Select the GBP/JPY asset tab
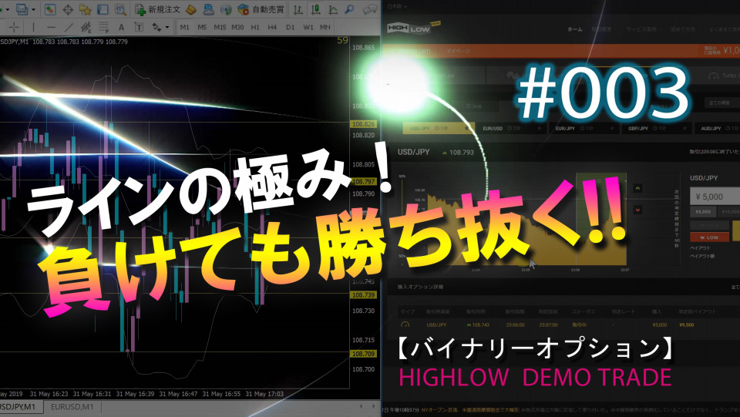Viewport: 740px width, 417px height. pyautogui.click(x=657, y=128)
